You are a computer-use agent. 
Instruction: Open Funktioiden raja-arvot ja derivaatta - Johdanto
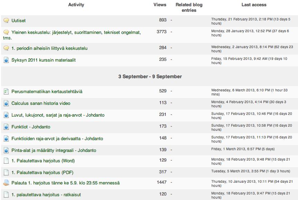point(57,139)
